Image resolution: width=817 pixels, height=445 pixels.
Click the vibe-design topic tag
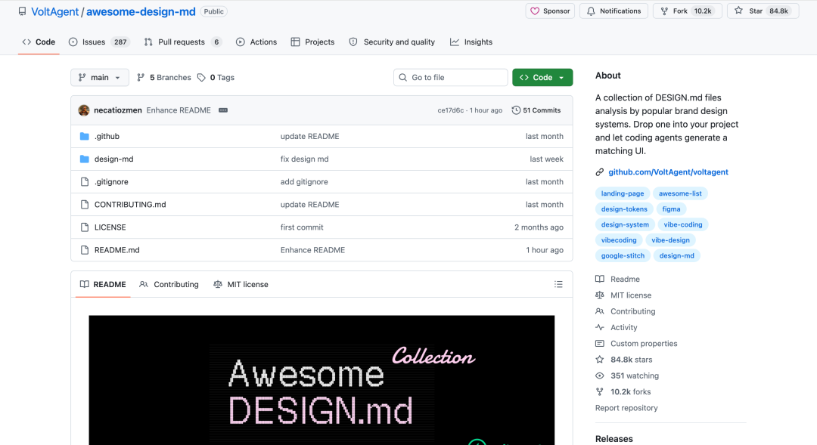click(670, 240)
